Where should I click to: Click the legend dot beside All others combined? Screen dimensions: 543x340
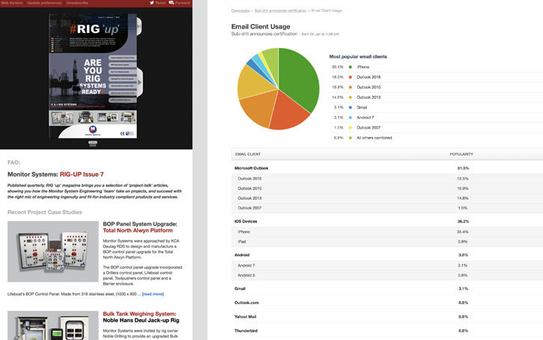pyautogui.click(x=350, y=138)
